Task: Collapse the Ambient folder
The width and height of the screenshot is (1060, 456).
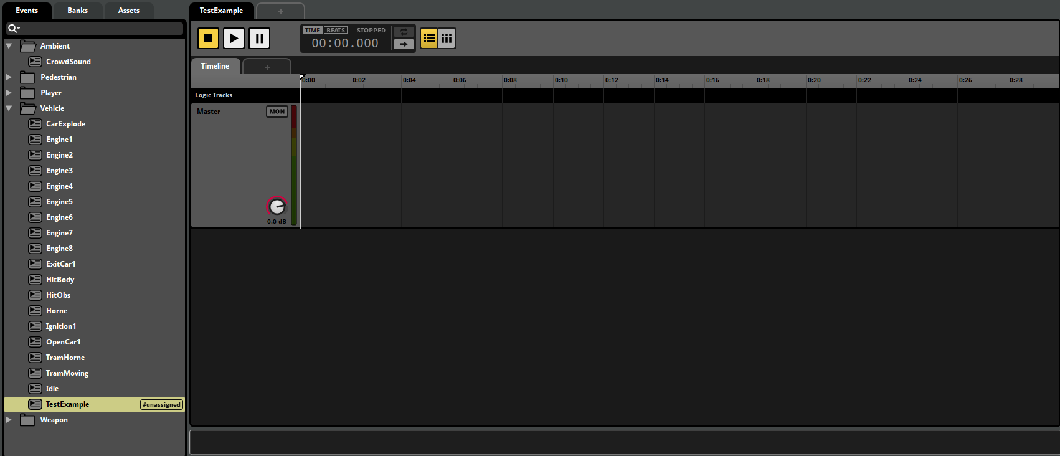Action: coord(9,46)
